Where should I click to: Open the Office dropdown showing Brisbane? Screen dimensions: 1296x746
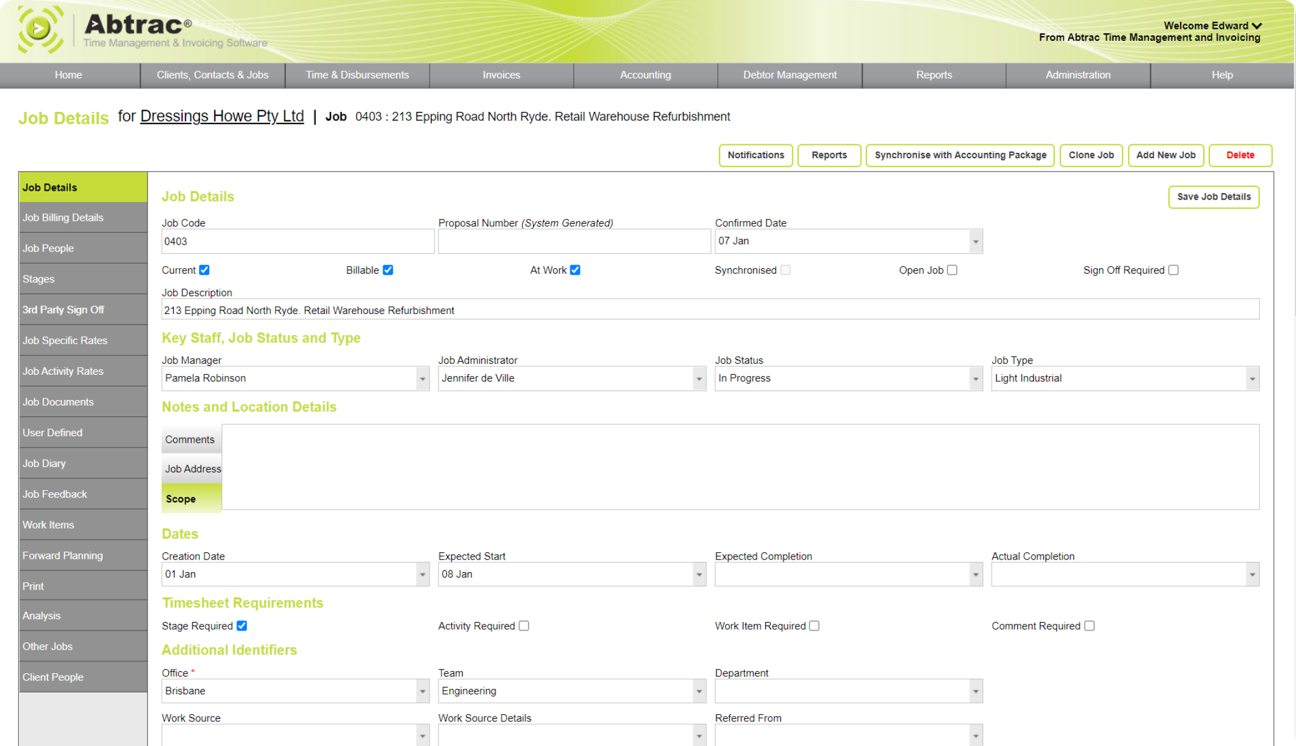point(422,691)
